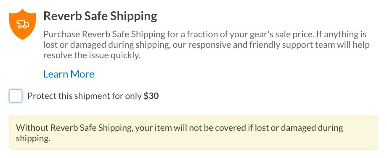
Task: Click "If anything is" in the description
Action: (342, 34)
